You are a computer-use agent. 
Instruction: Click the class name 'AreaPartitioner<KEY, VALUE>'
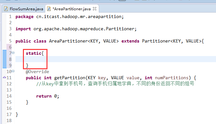coord(84,41)
